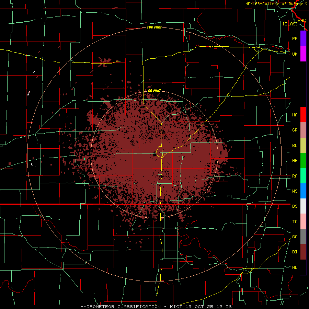Image resolution: width=309 pixels, height=309 pixels.
Task: Click the HR green legend swatch
Action: [x=303, y=161]
